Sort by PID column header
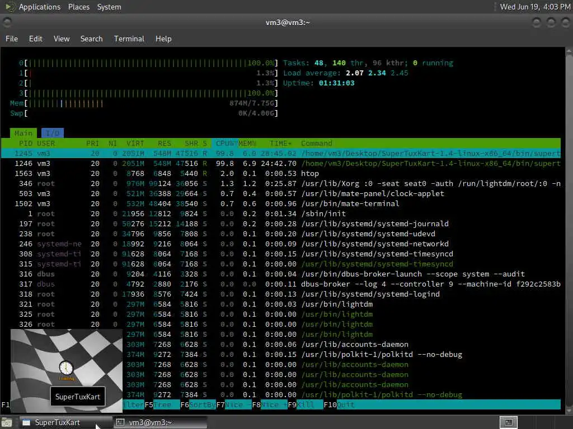Viewport: 573px width, 429px height. pyautogui.click(x=26, y=144)
